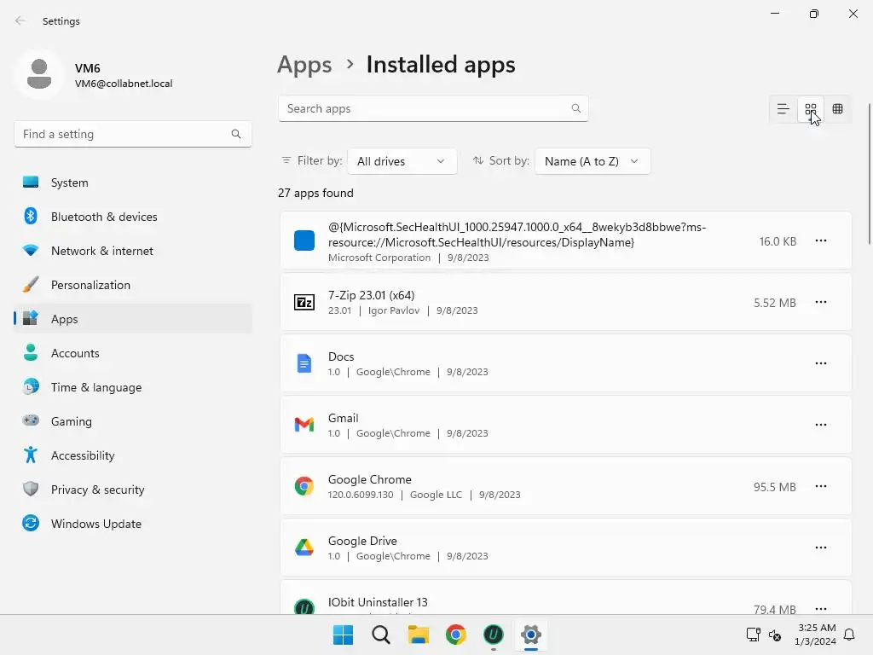Open more options for Microsoft.SecHealthUI entry
The height and width of the screenshot is (655, 873).
821,241
